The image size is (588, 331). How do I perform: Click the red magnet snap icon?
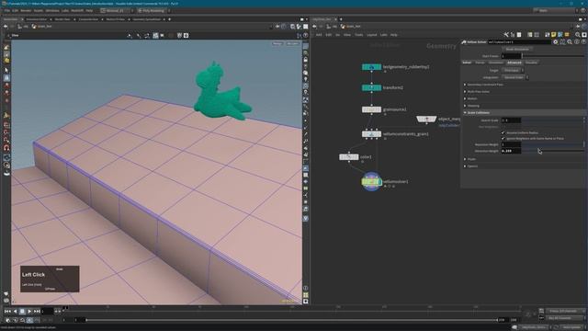(x=6, y=148)
